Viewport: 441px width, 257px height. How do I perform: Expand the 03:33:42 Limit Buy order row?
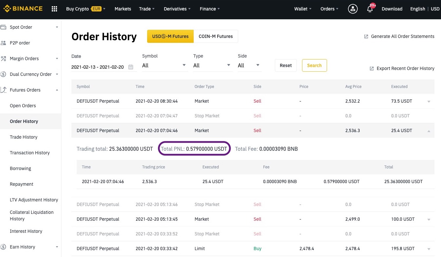(x=429, y=249)
